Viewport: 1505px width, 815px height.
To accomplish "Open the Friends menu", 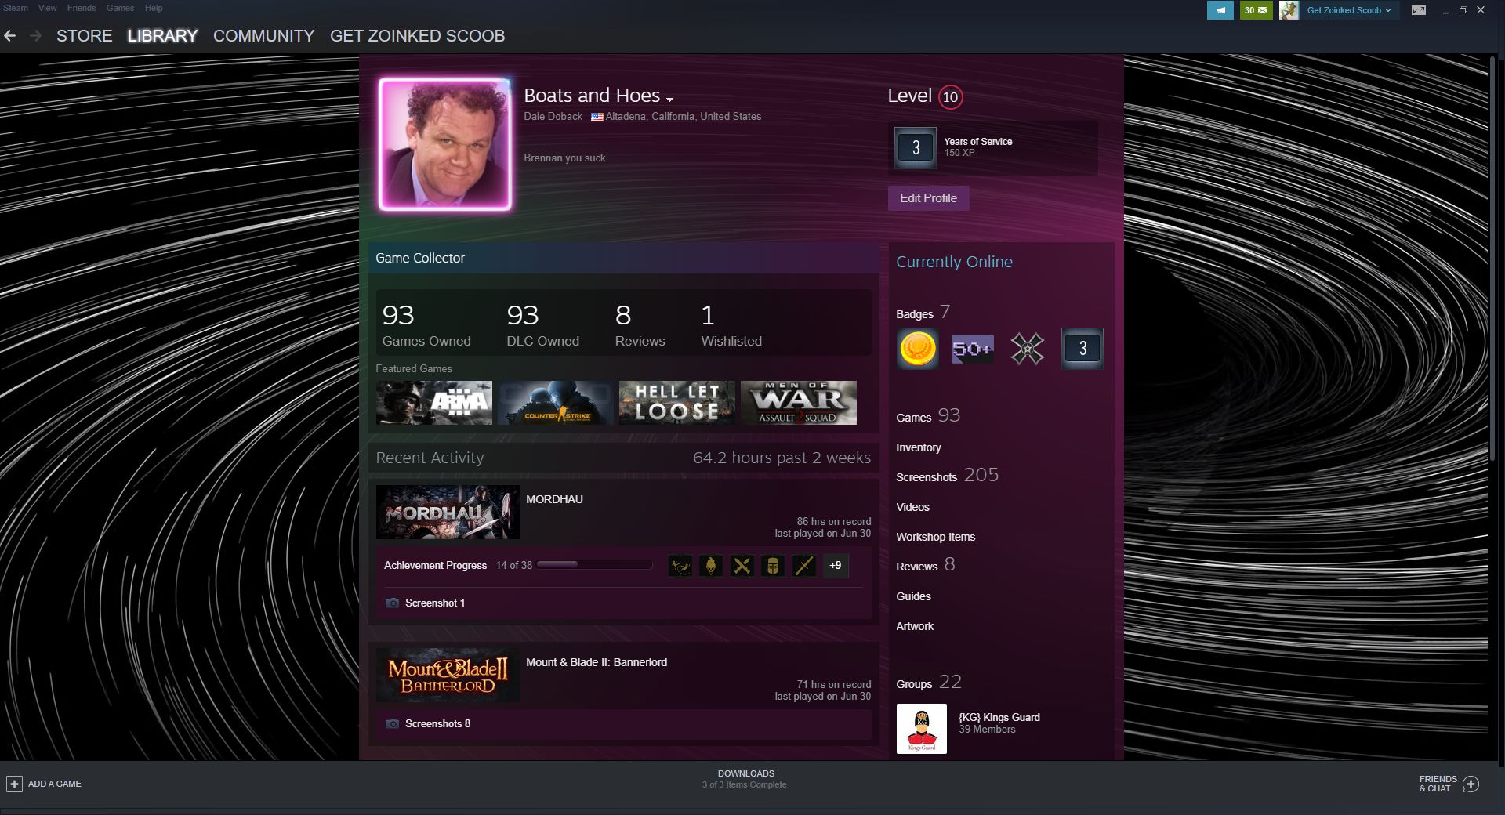I will (82, 8).
